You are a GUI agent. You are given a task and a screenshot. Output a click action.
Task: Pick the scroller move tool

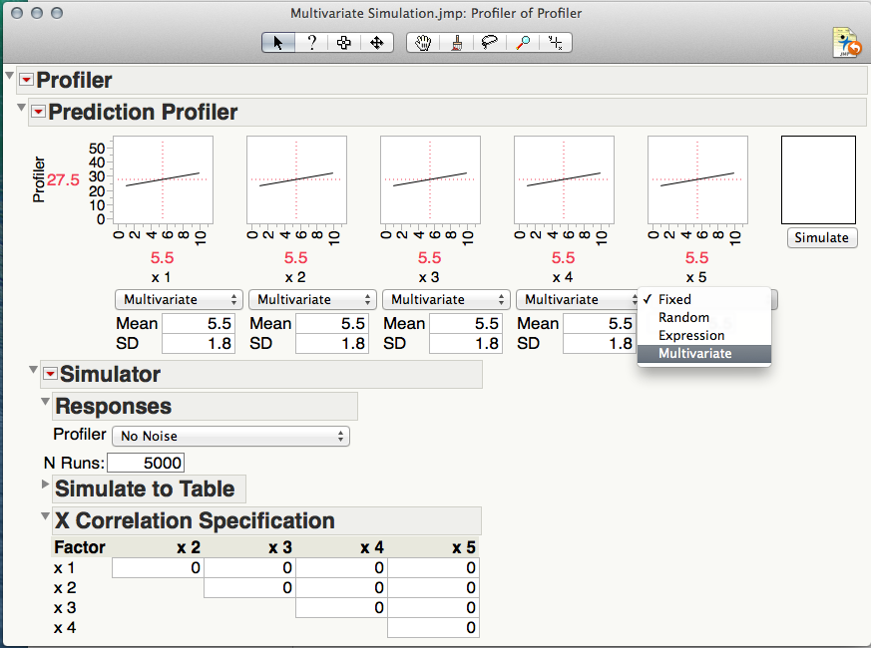pyautogui.click(x=376, y=43)
